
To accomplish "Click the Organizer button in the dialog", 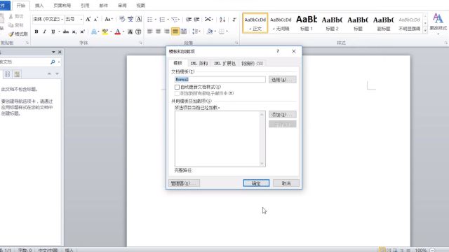I will click(184, 183).
